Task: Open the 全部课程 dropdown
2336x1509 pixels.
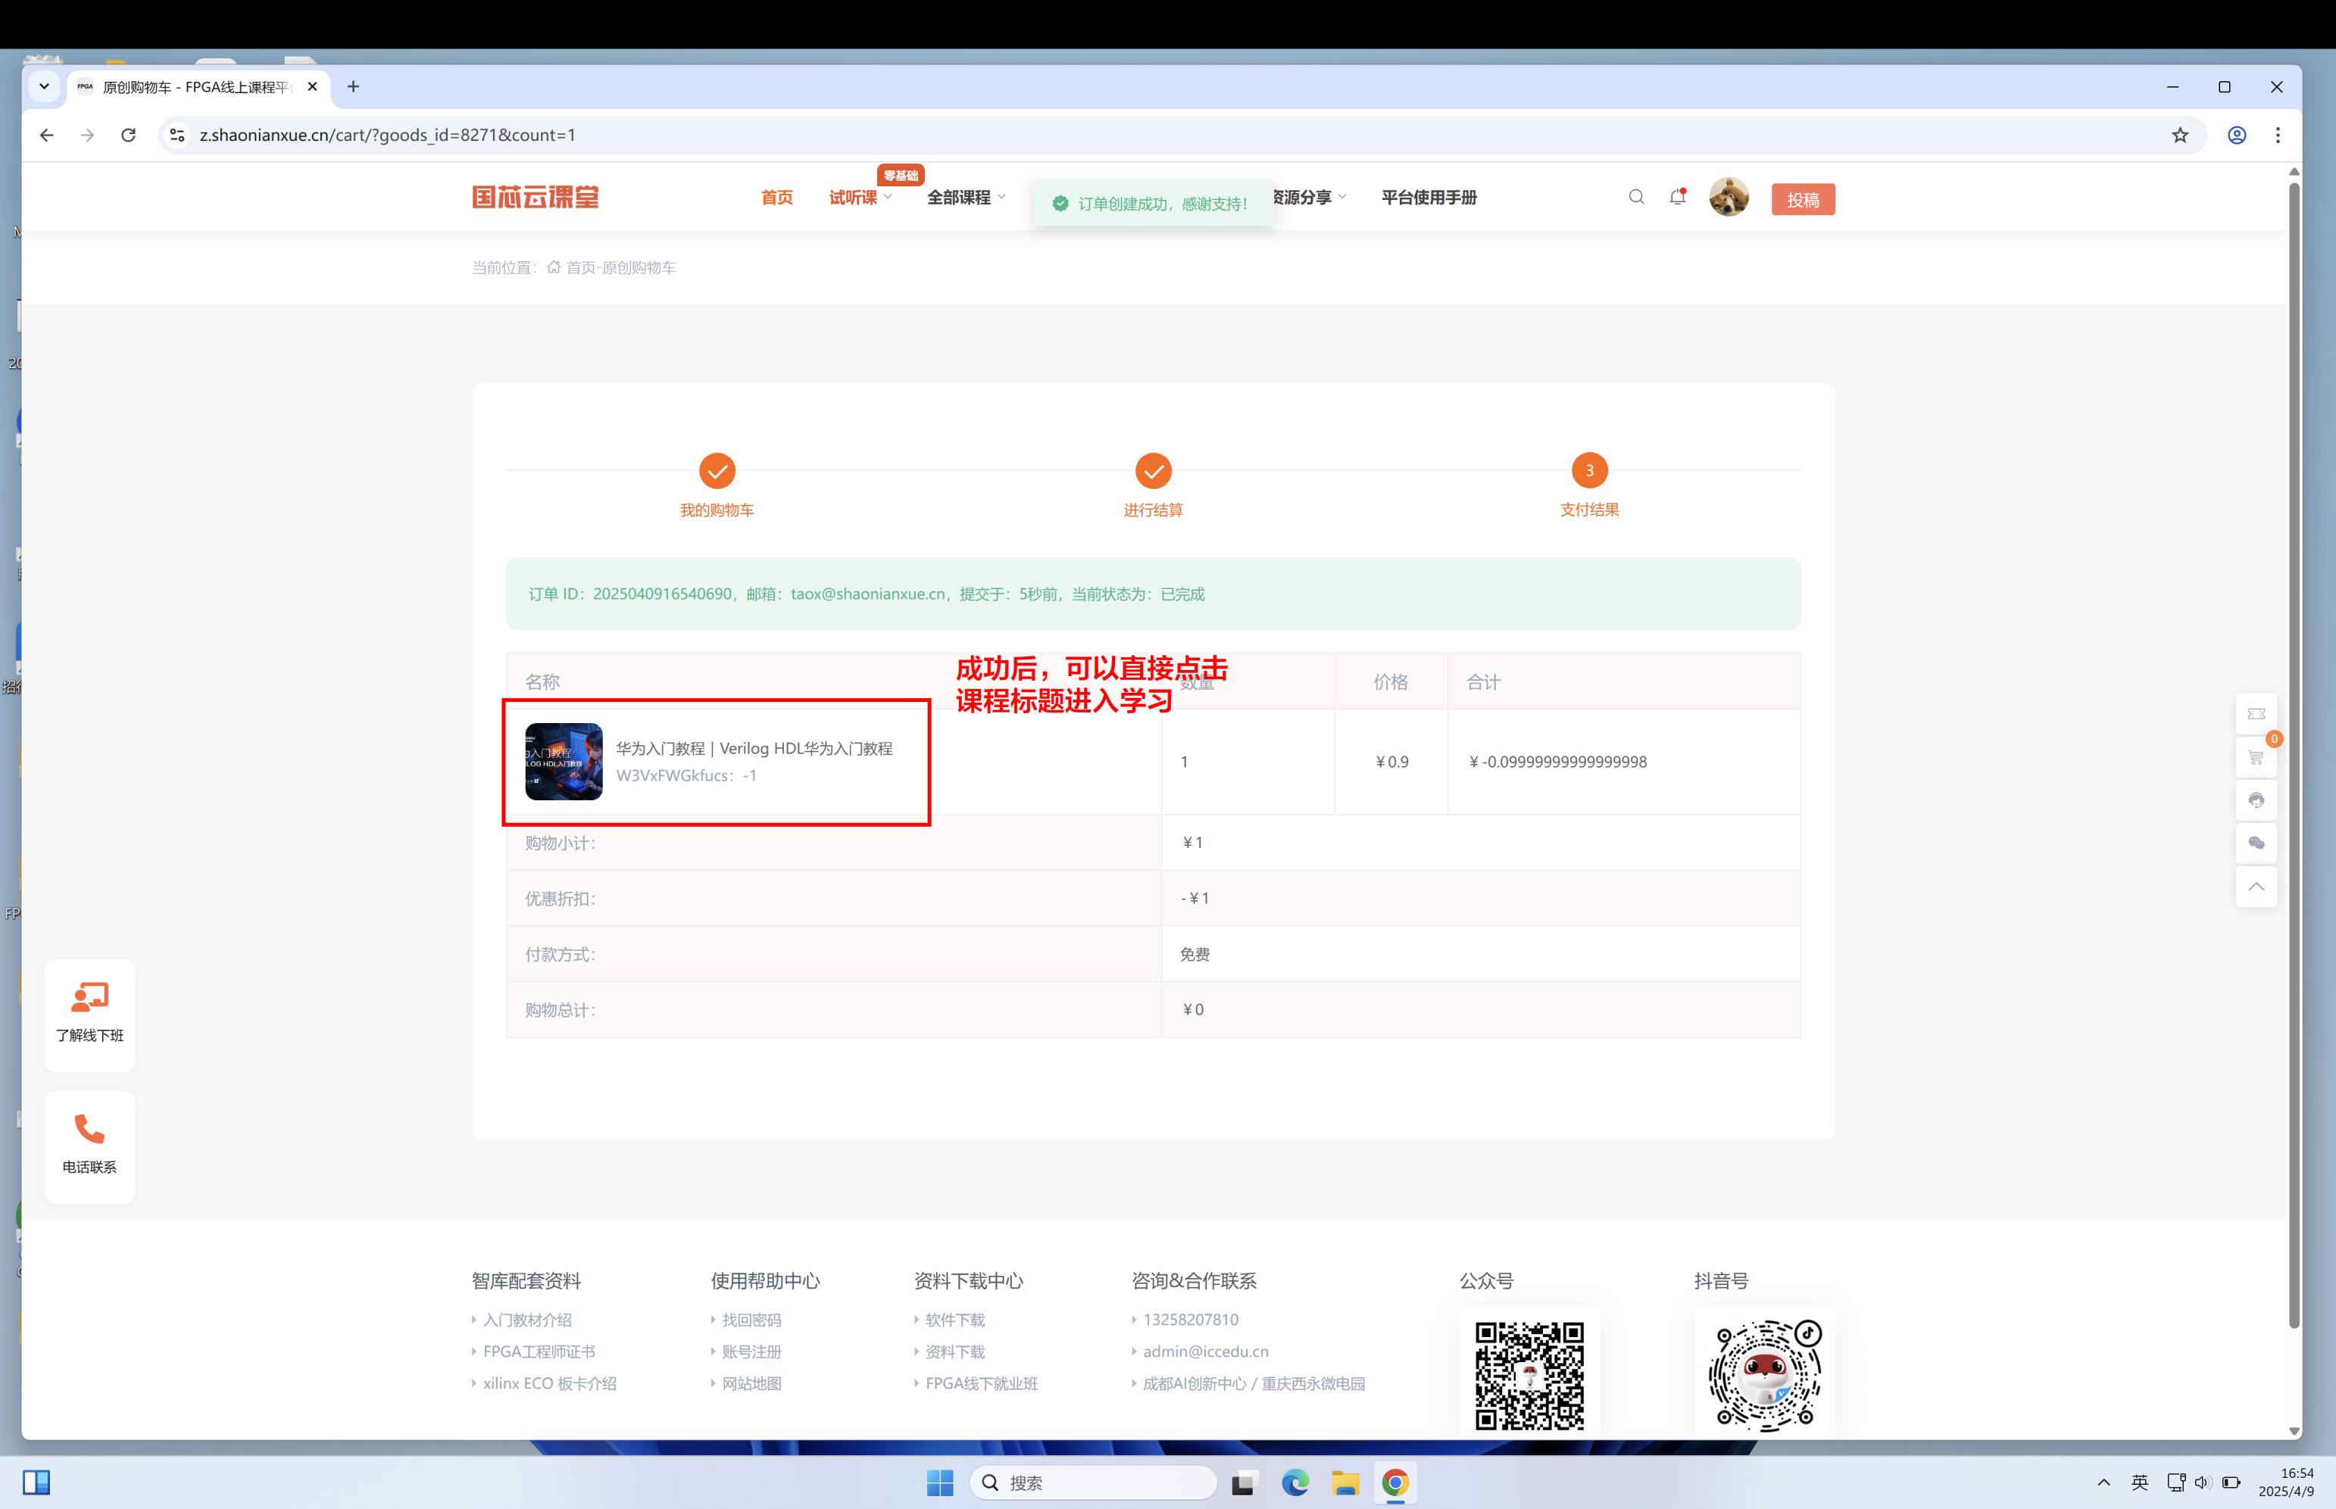Action: (960, 197)
